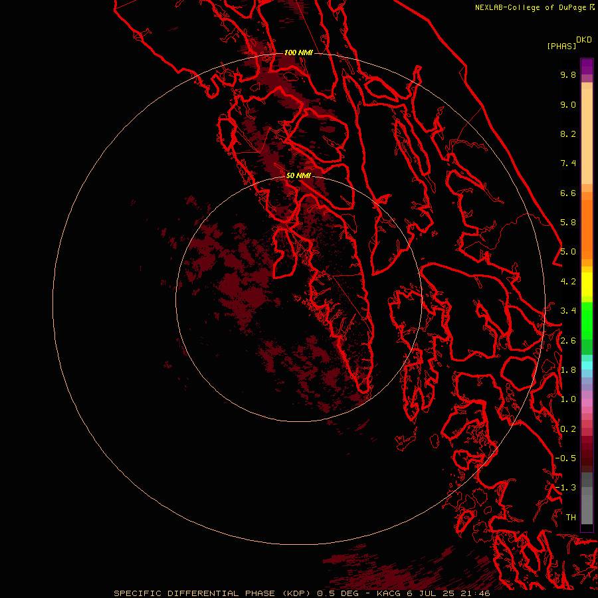The height and width of the screenshot is (598, 598).
Task: Click the 5.0 value on the scale
Action: [x=568, y=252]
